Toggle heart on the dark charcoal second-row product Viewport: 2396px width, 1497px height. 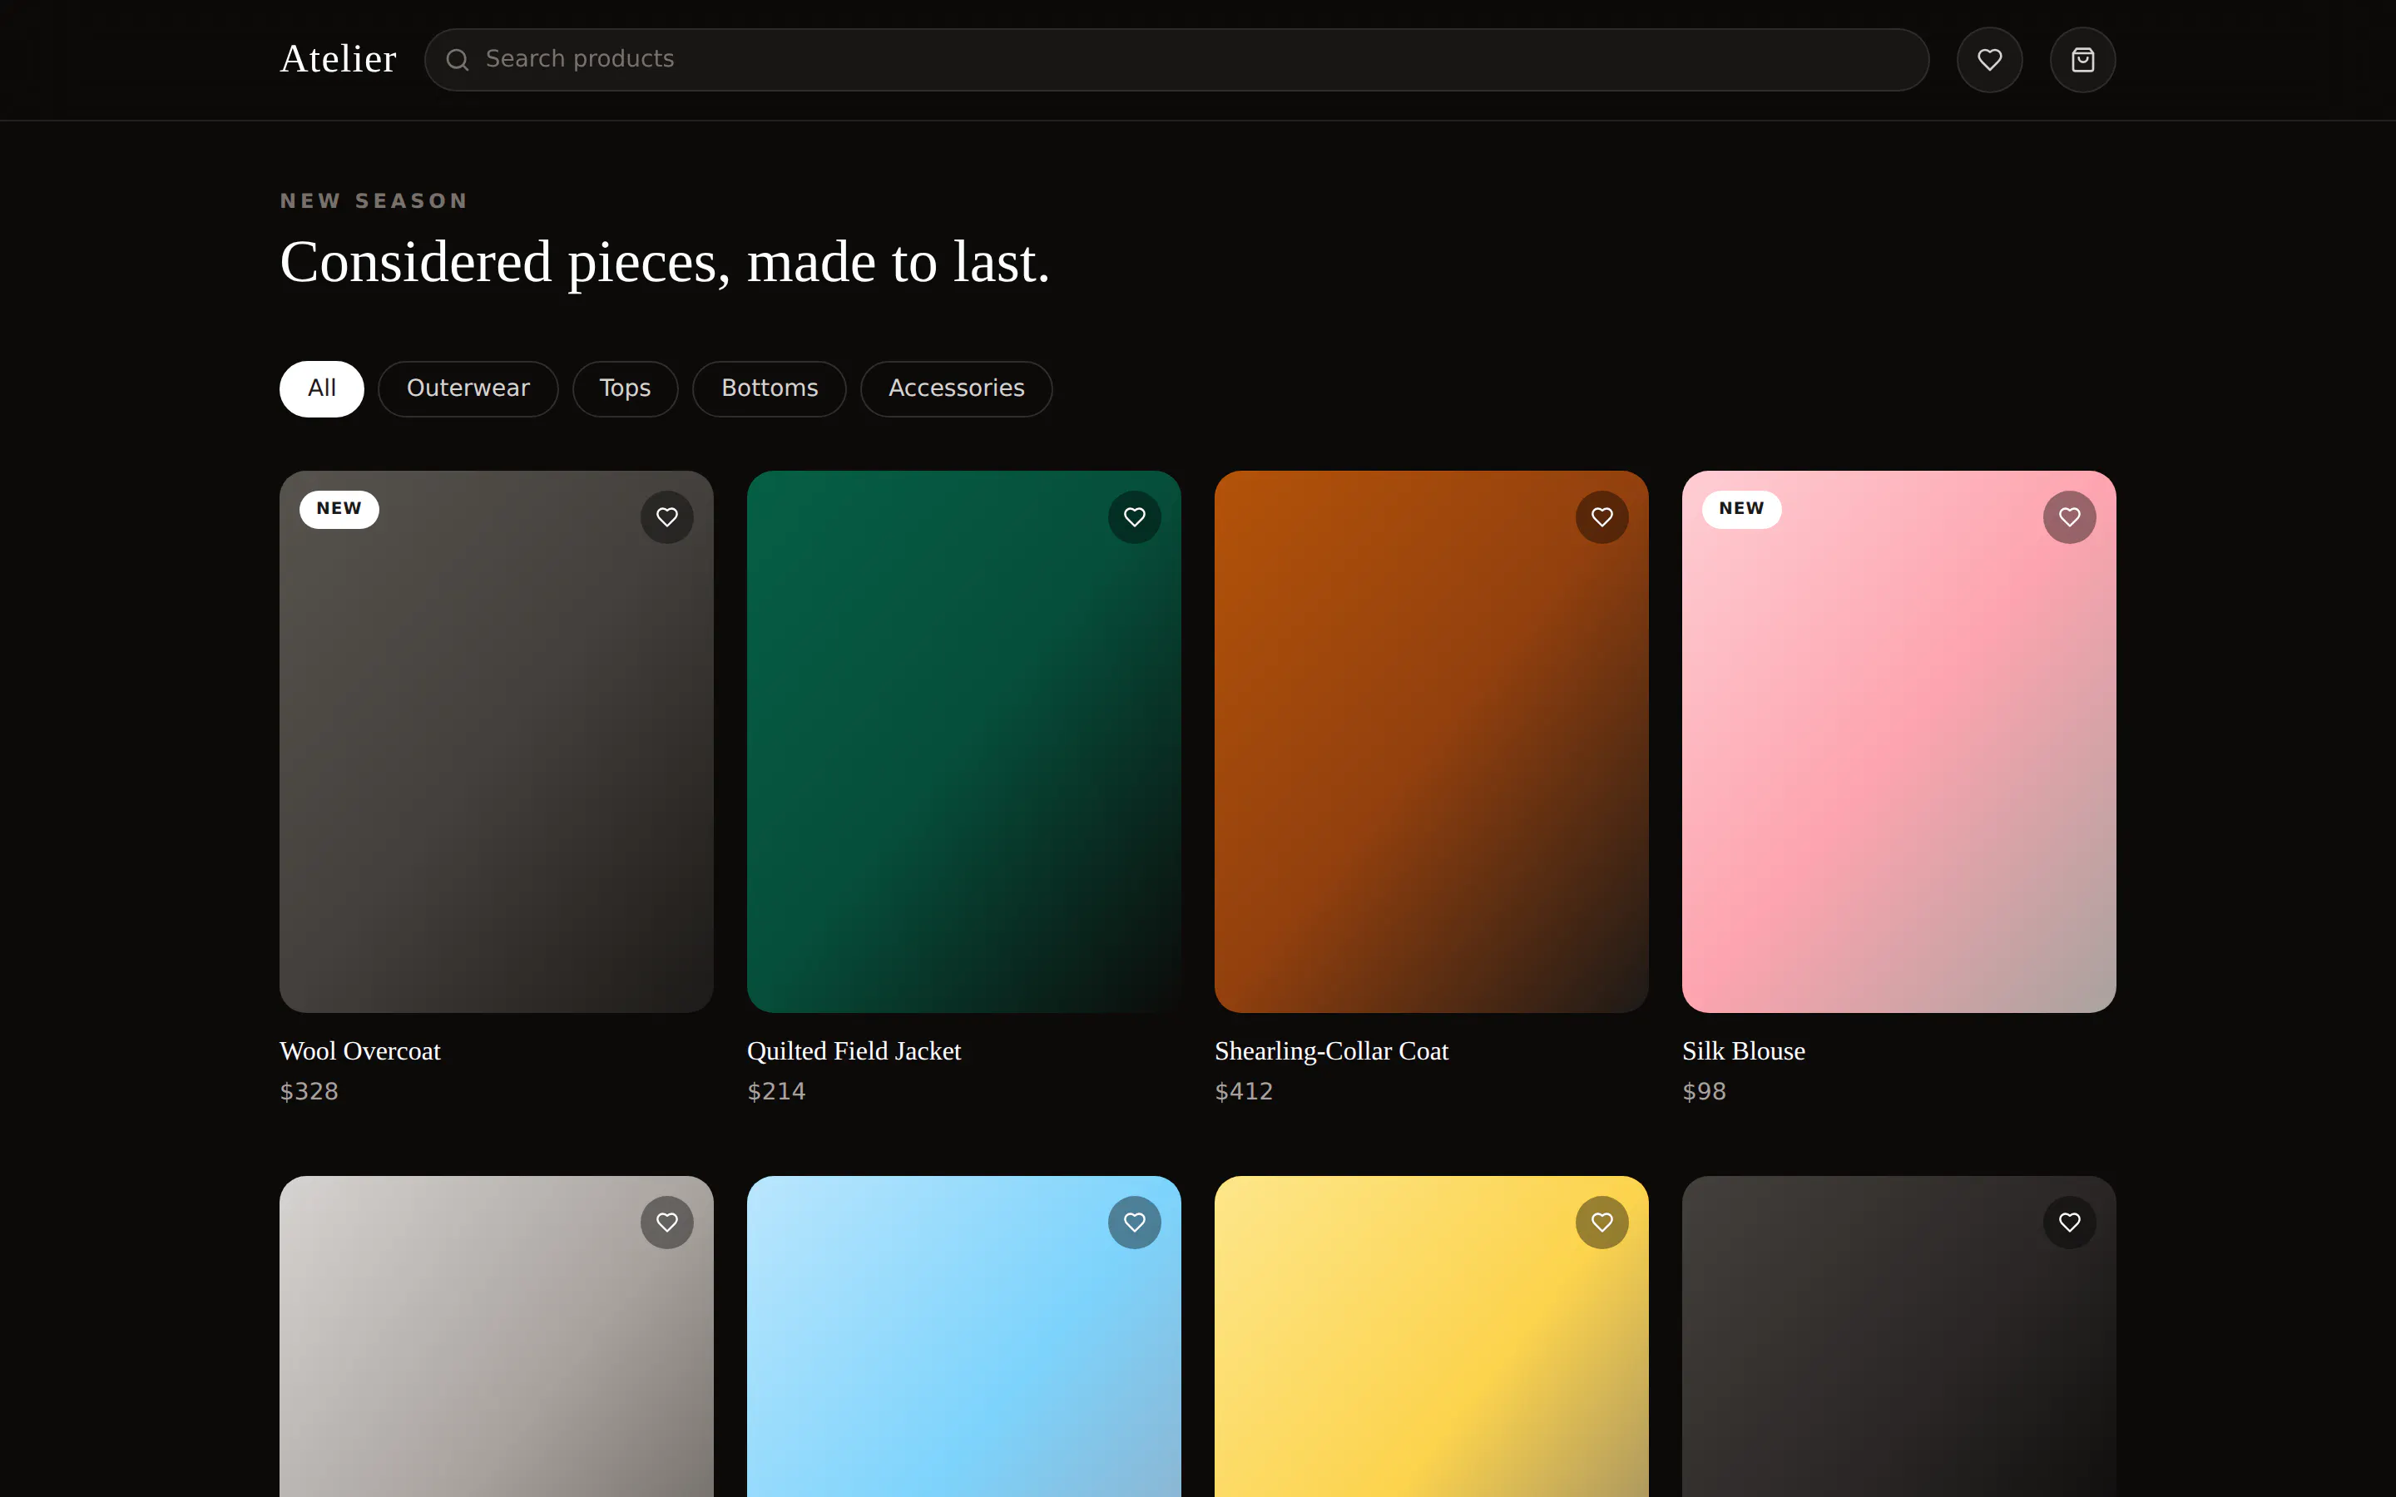point(2069,1222)
